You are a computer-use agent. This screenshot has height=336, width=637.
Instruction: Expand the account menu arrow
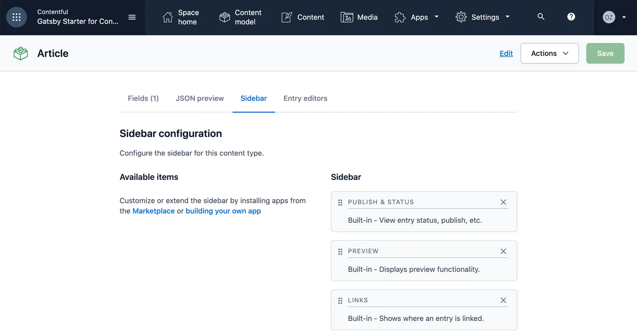point(624,17)
